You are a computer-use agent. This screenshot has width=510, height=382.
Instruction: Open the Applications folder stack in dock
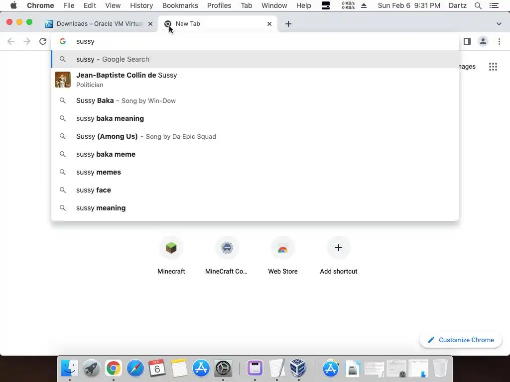[x=331, y=369]
